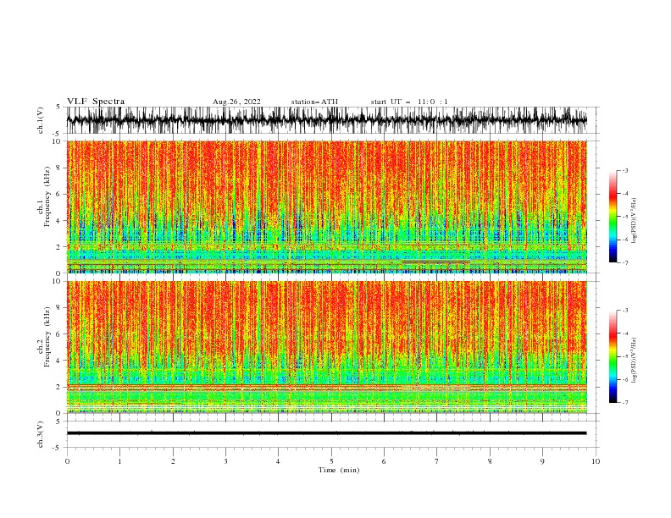This screenshot has width=671, height=518.
Task: Click time axis tick label "9"
Action: (x=542, y=461)
